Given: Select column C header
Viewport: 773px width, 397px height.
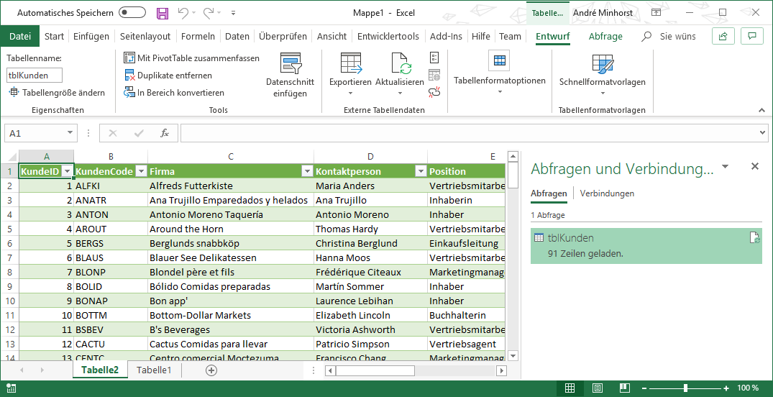Looking at the screenshot, I should point(231,157).
